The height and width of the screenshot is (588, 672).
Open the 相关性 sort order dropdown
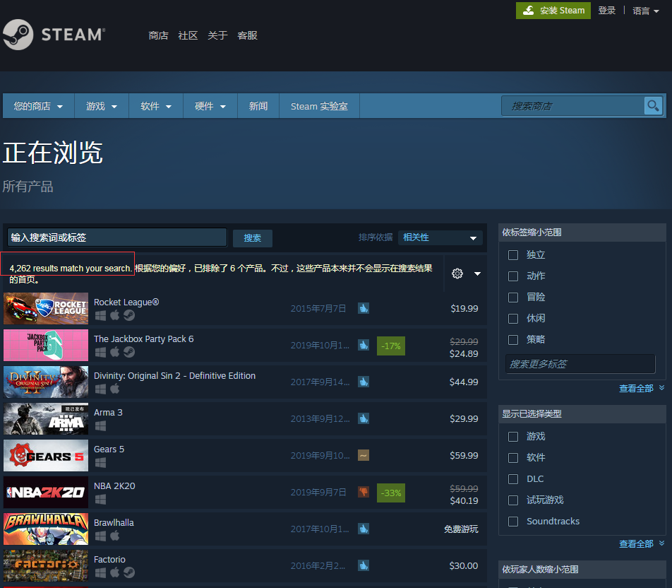pos(440,237)
